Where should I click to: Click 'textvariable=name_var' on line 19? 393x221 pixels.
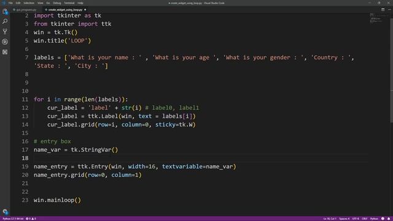[197, 166]
